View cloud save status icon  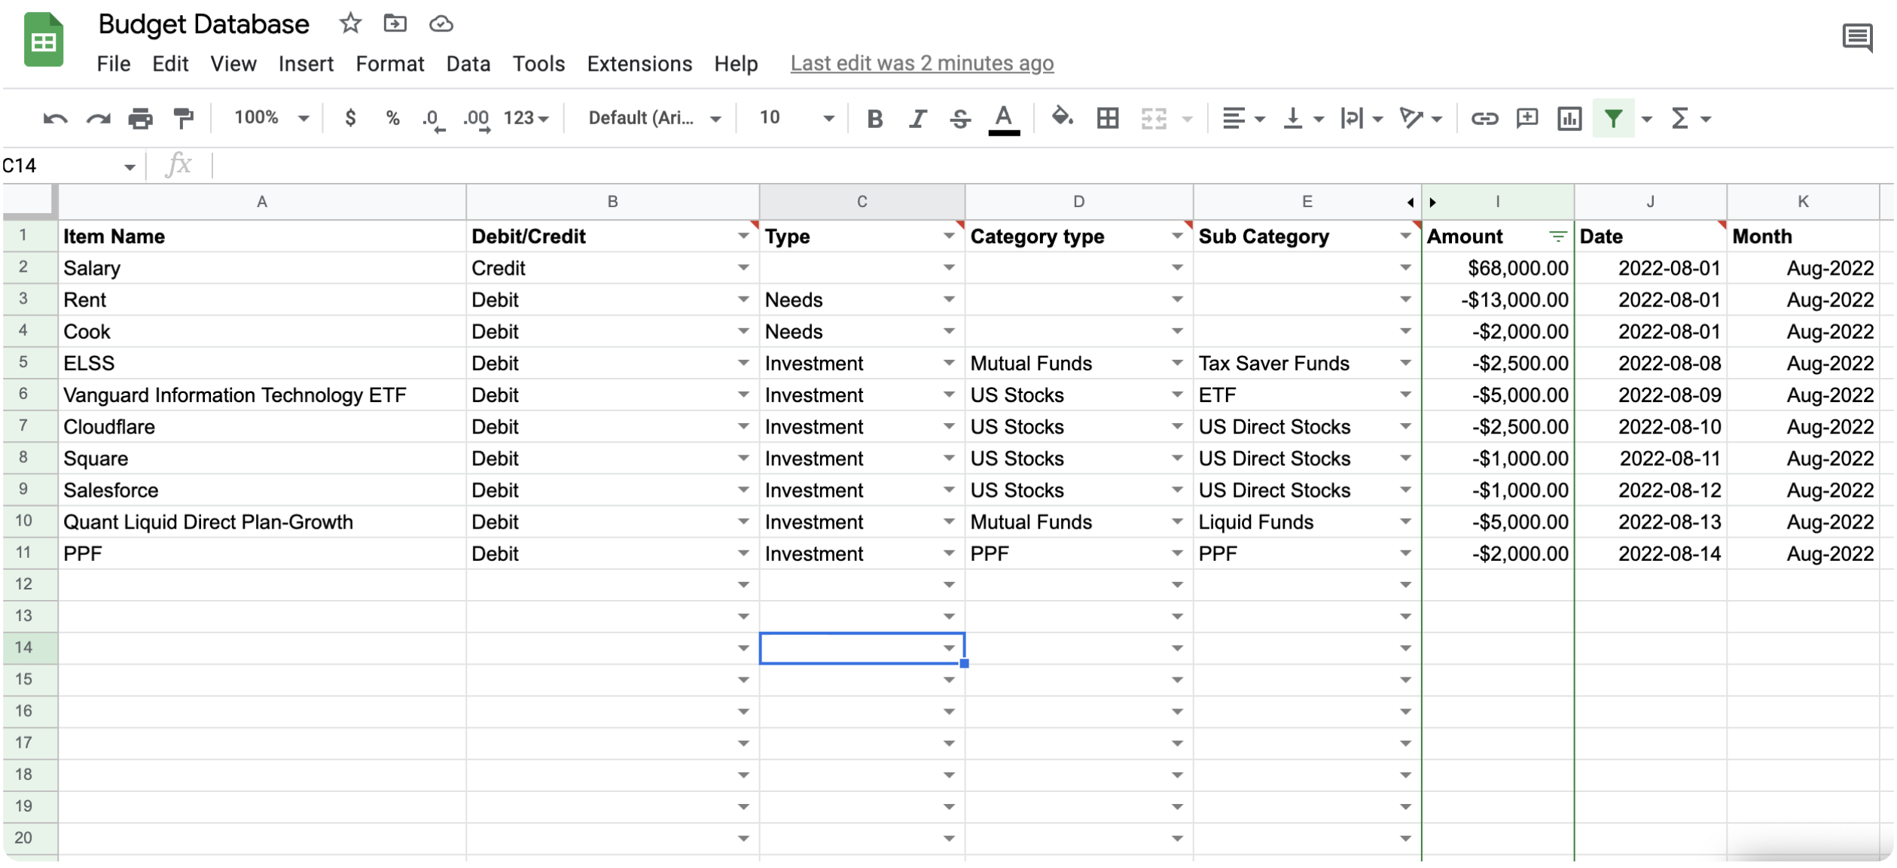coord(441,24)
